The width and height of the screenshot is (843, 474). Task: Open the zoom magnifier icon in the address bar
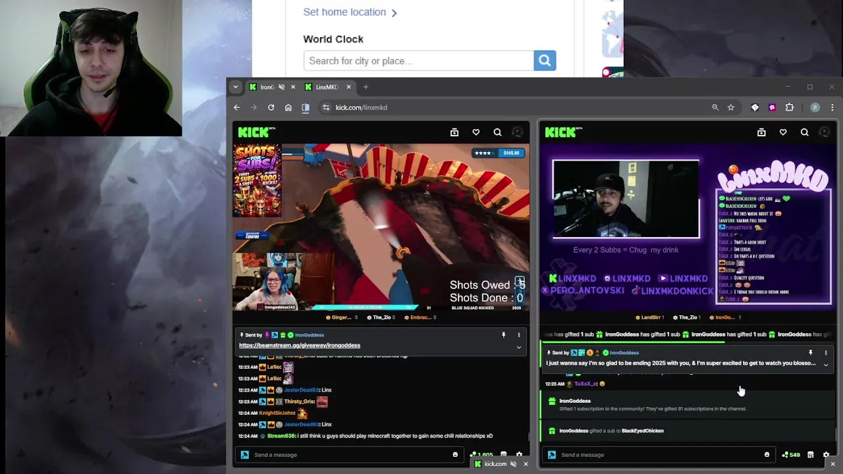pyautogui.click(x=715, y=107)
